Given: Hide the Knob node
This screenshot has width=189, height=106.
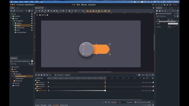Looking at the screenshot, I should click(32, 30).
